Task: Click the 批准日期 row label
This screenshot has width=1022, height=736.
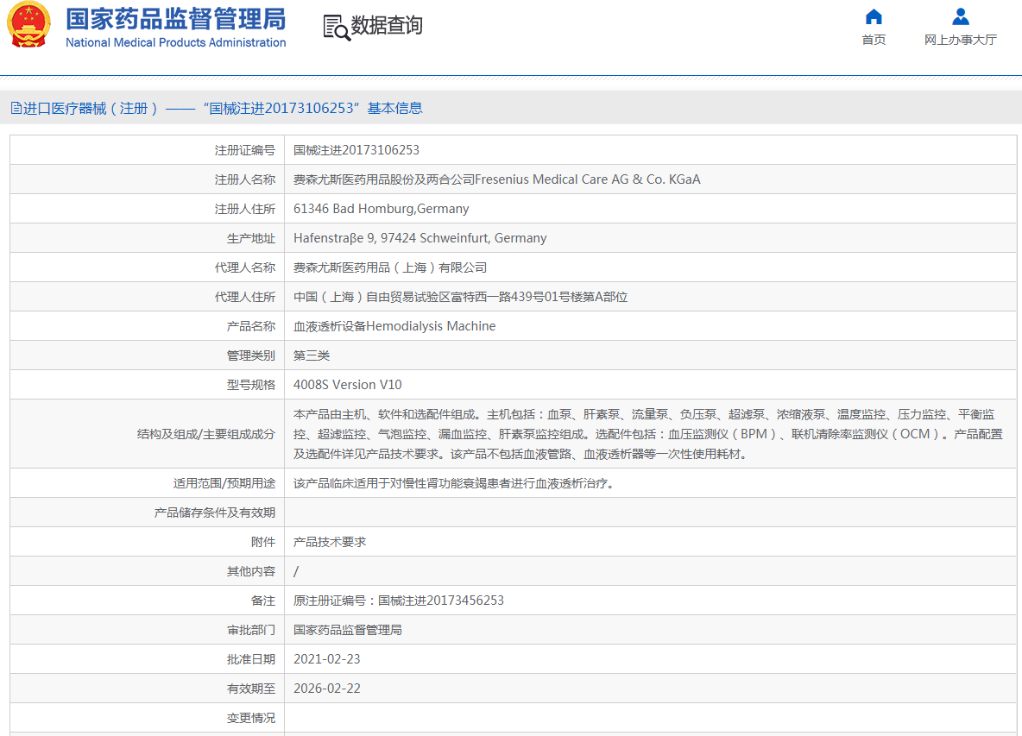Action: click(251, 659)
